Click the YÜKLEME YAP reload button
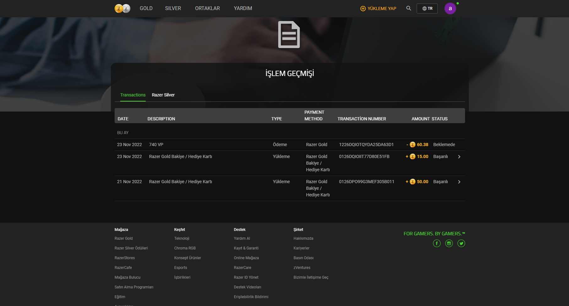The height and width of the screenshot is (306, 569). (x=378, y=8)
